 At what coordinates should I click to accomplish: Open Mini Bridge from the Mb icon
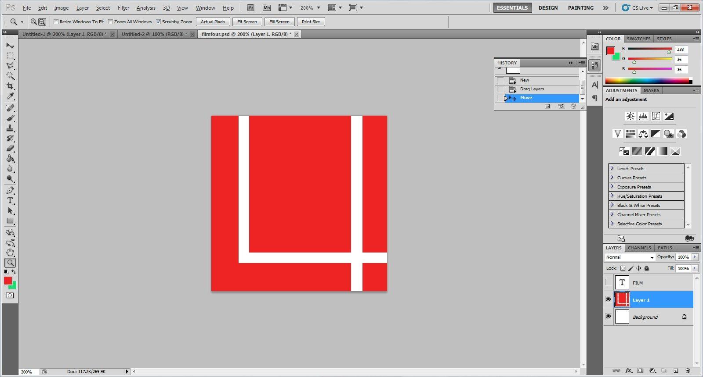click(267, 7)
